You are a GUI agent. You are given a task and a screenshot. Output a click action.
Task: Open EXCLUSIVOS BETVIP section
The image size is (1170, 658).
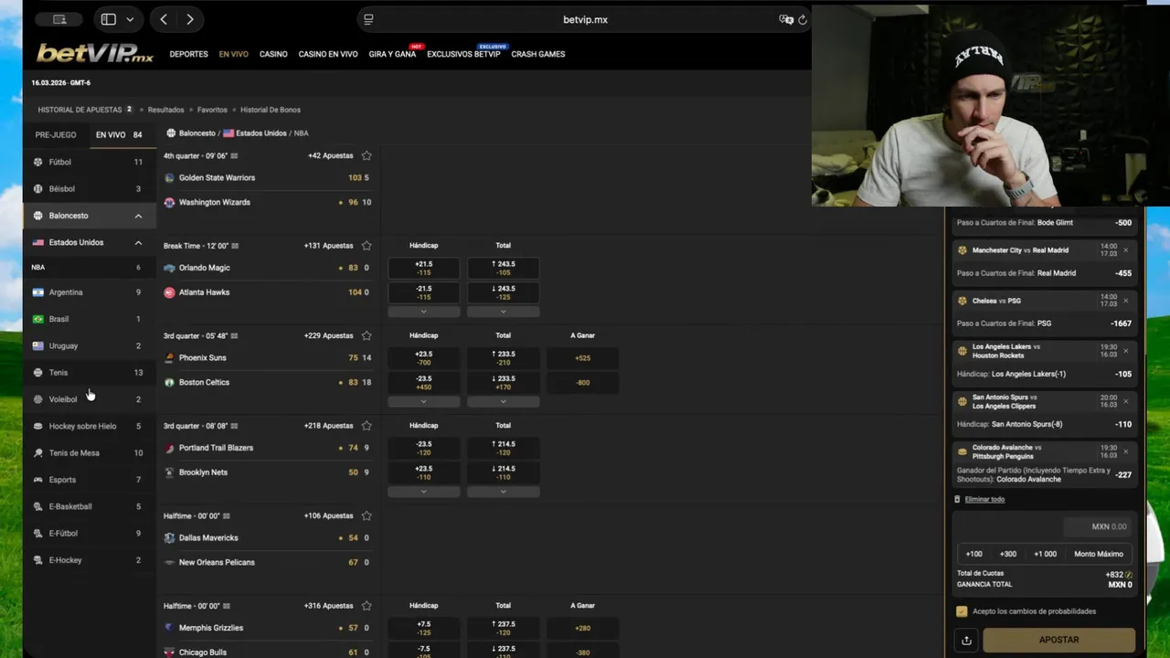pyautogui.click(x=463, y=54)
